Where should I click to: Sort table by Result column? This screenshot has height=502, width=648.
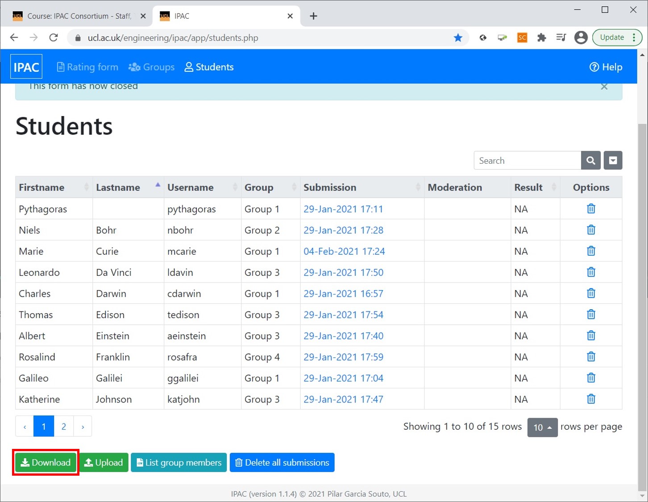tap(535, 187)
